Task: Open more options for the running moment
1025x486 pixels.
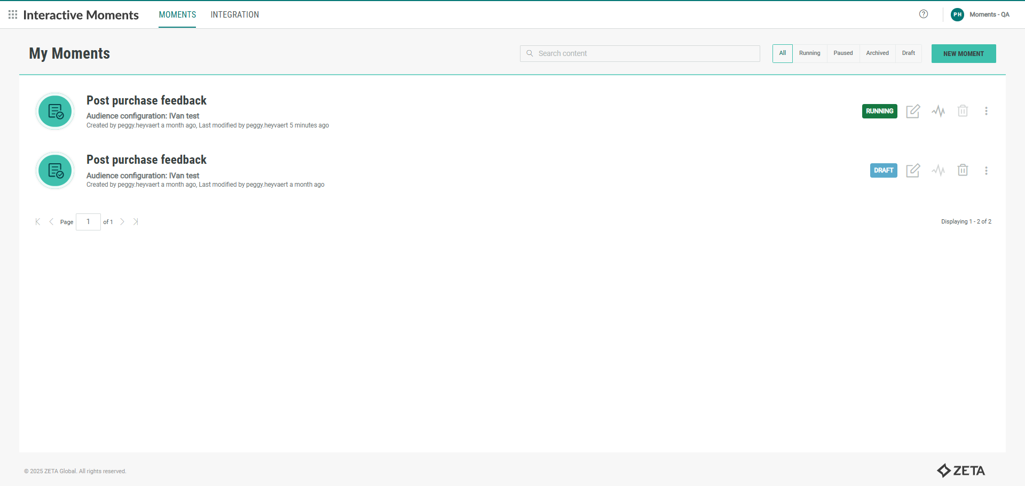Action: pyautogui.click(x=986, y=111)
